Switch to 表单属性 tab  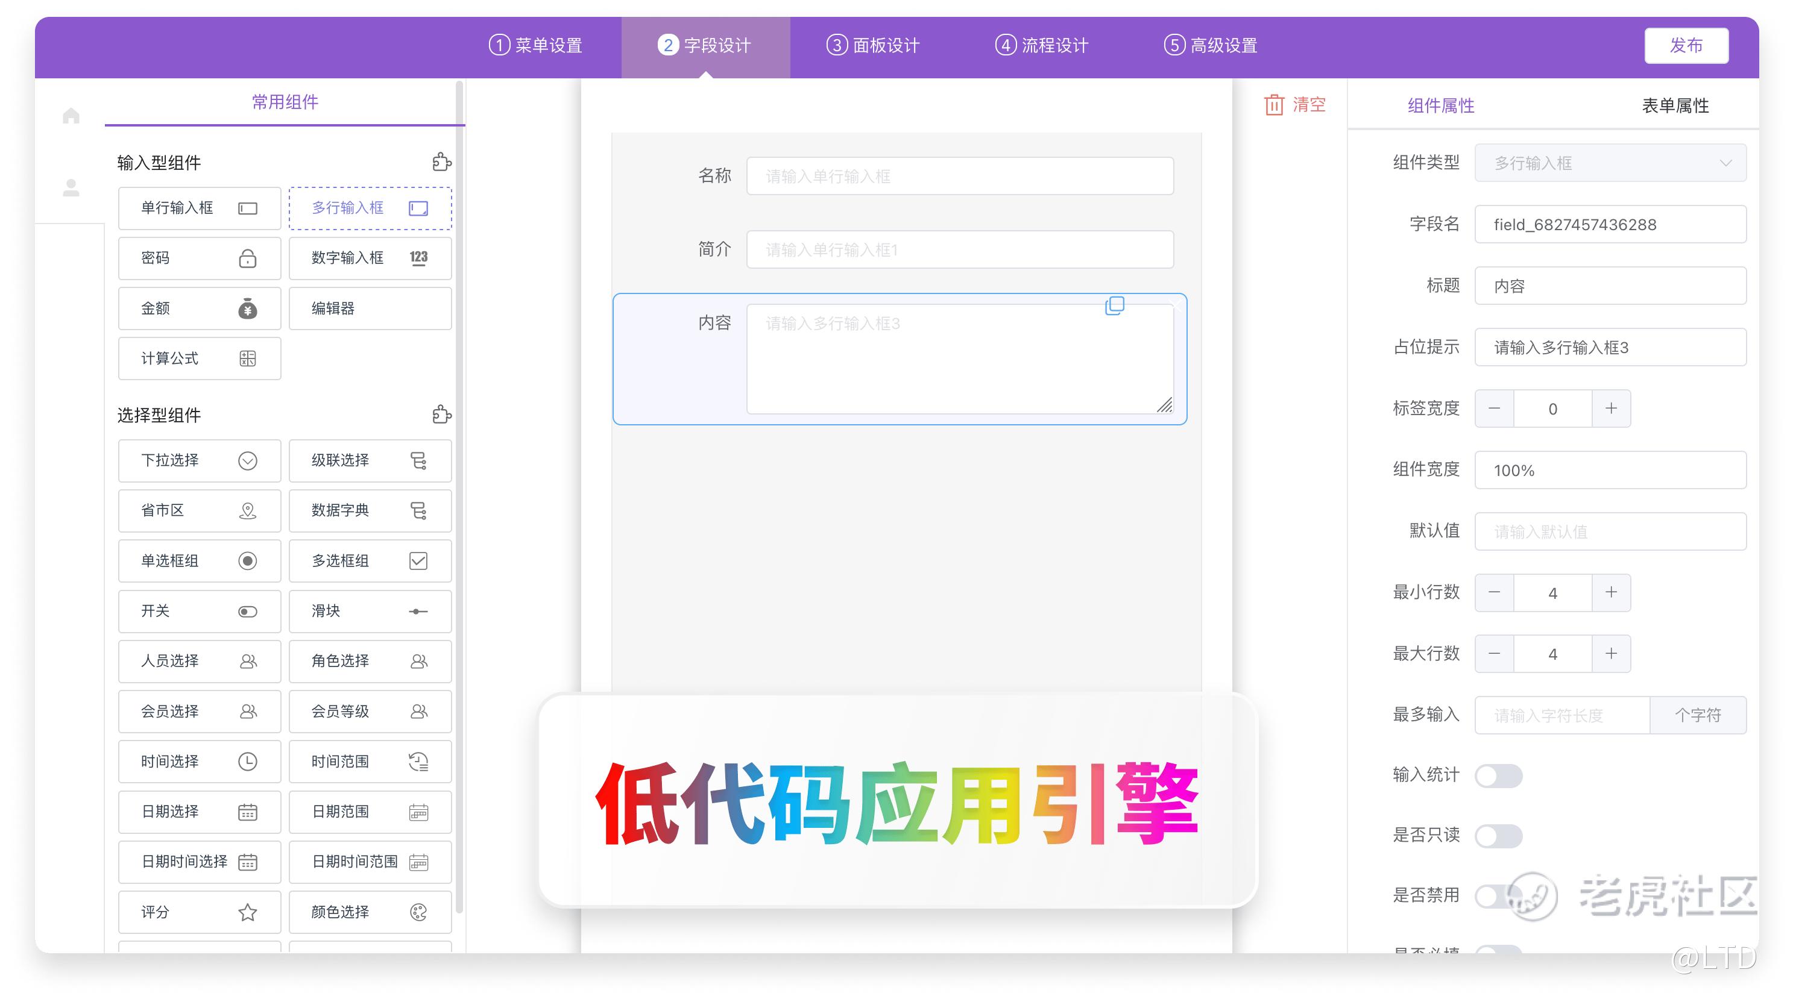click(x=1675, y=105)
